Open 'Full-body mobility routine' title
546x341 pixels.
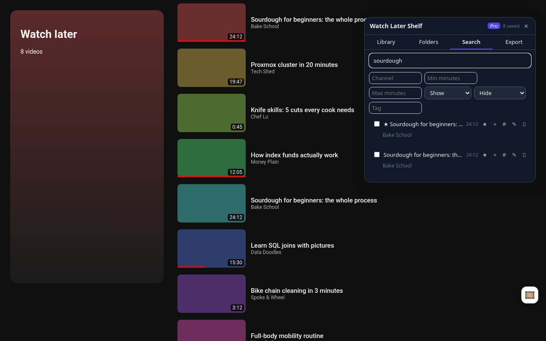(x=287, y=336)
